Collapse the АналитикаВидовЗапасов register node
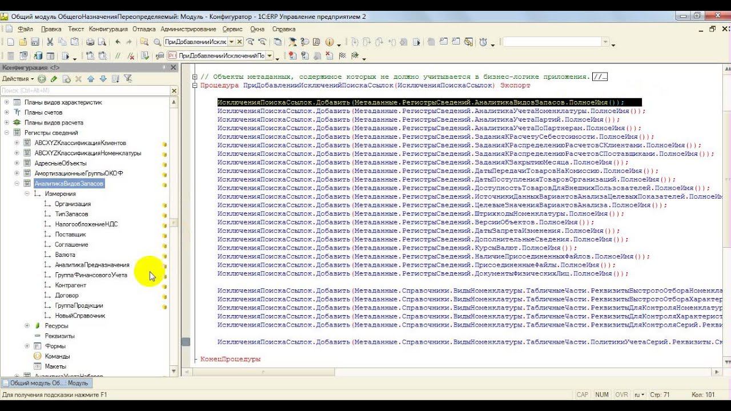Screen dimensions: 731x411 [x=17, y=184]
